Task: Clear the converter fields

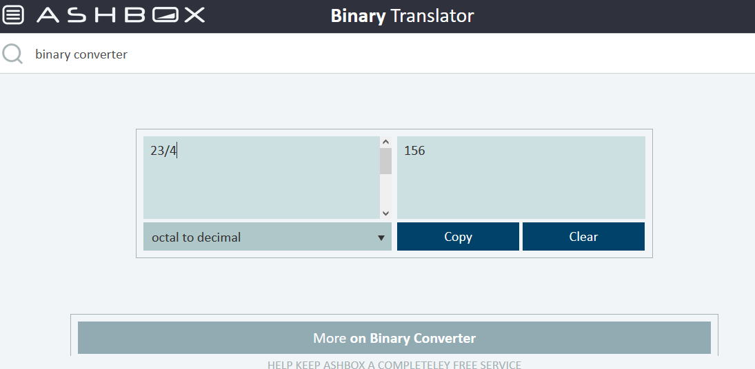Action: click(583, 236)
